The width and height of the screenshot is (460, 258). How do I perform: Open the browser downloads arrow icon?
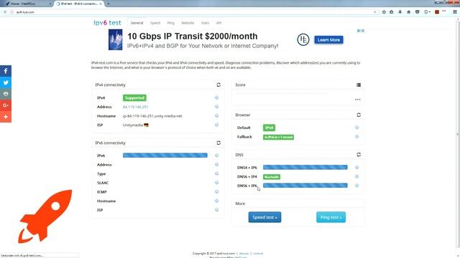[400, 12]
